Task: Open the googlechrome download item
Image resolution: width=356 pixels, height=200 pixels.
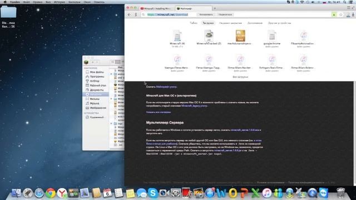Action: (272, 38)
